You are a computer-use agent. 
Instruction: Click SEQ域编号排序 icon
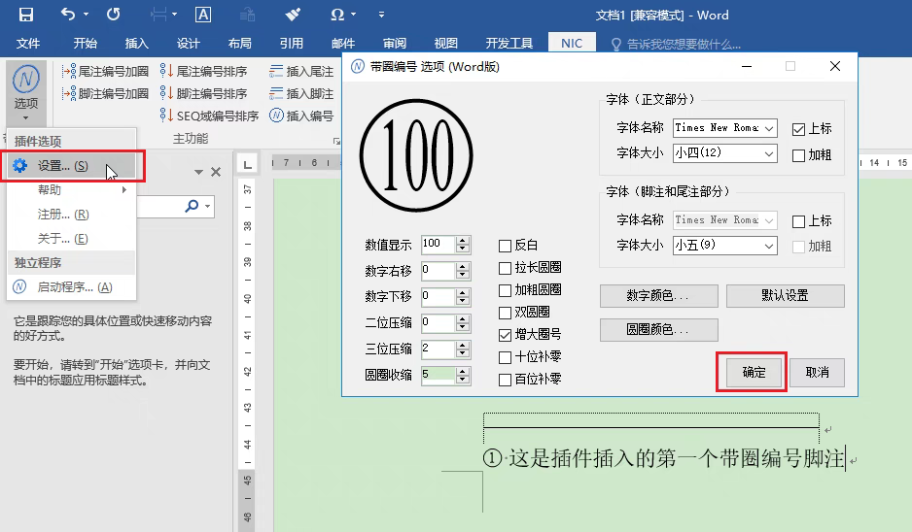point(166,116)
